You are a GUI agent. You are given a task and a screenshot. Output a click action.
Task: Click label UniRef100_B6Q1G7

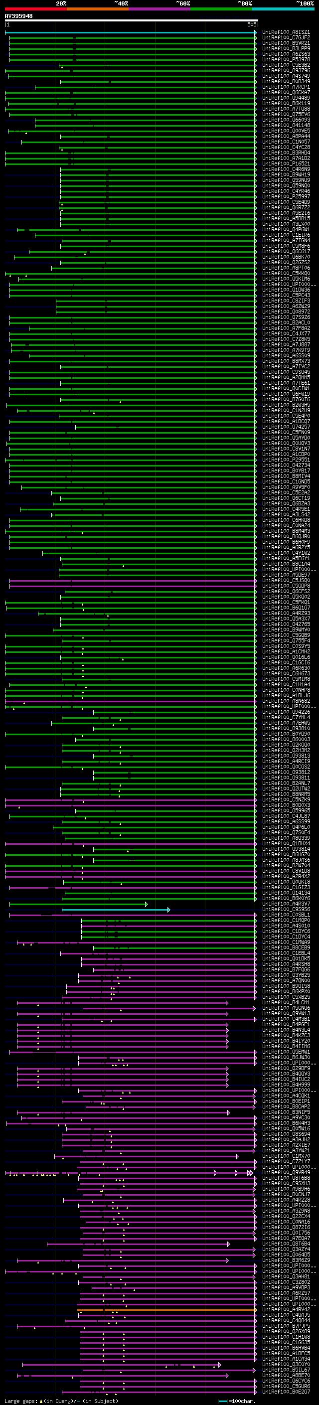[286, 608]
